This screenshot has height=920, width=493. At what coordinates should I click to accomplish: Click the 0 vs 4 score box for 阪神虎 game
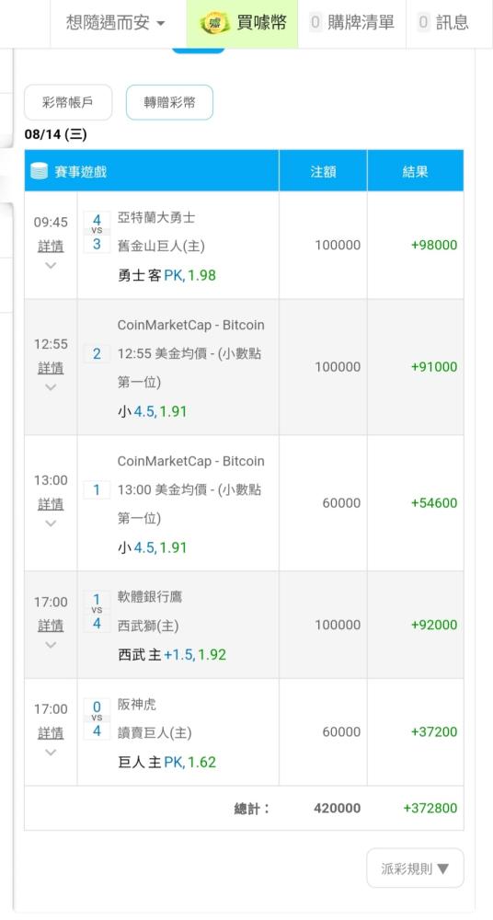coord(97,719)
